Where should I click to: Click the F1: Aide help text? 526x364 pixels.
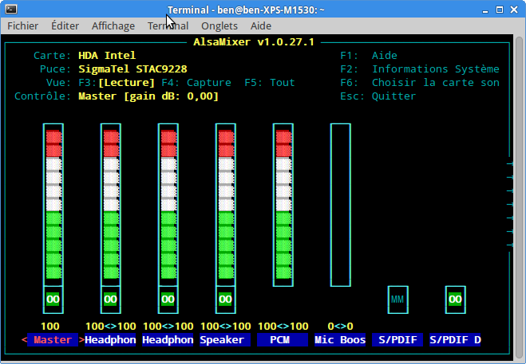tap(369, 55)
